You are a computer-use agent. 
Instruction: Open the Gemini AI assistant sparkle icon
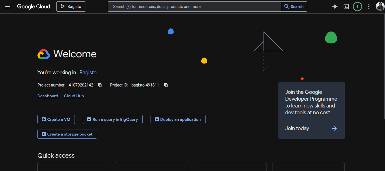click(x=335, y=7)
